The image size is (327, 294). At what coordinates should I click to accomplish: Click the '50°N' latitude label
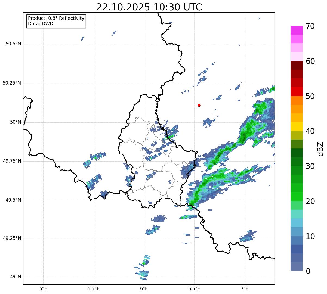point(16,122)
